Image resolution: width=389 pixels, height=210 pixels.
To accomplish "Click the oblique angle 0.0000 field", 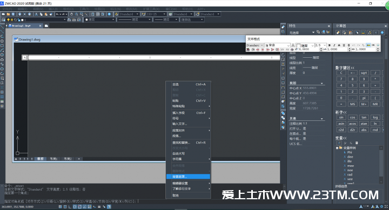I will [x=309, y=49].
